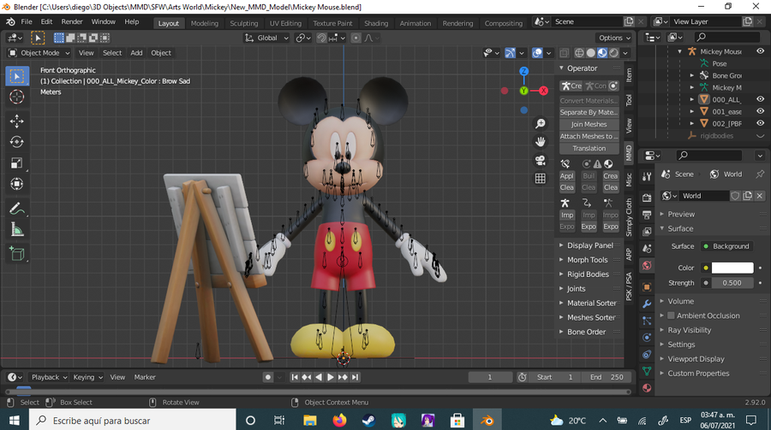Viewport: 771px width, 430px height.
Task: Toggle X-ray display mode
Action: (x=565, y=52)
